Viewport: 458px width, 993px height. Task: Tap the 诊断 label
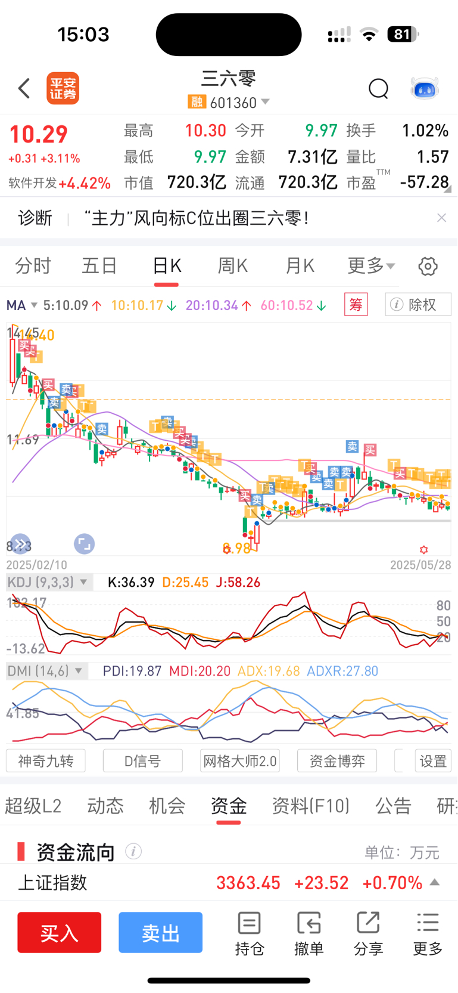pos(35,218)
